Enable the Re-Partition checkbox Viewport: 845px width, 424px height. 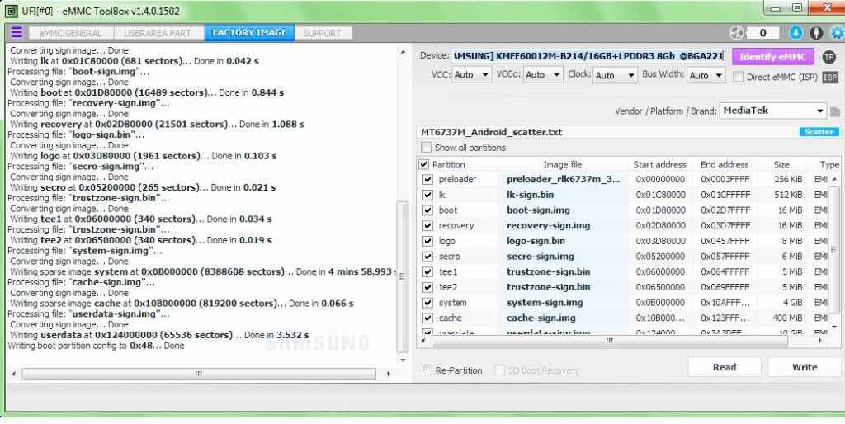[427, 370]
